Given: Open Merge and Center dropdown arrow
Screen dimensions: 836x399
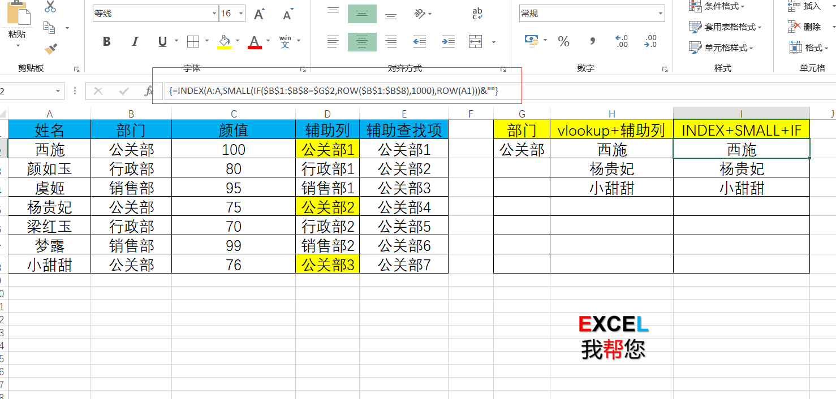Looking at the screenshot, I should point(494,41).
